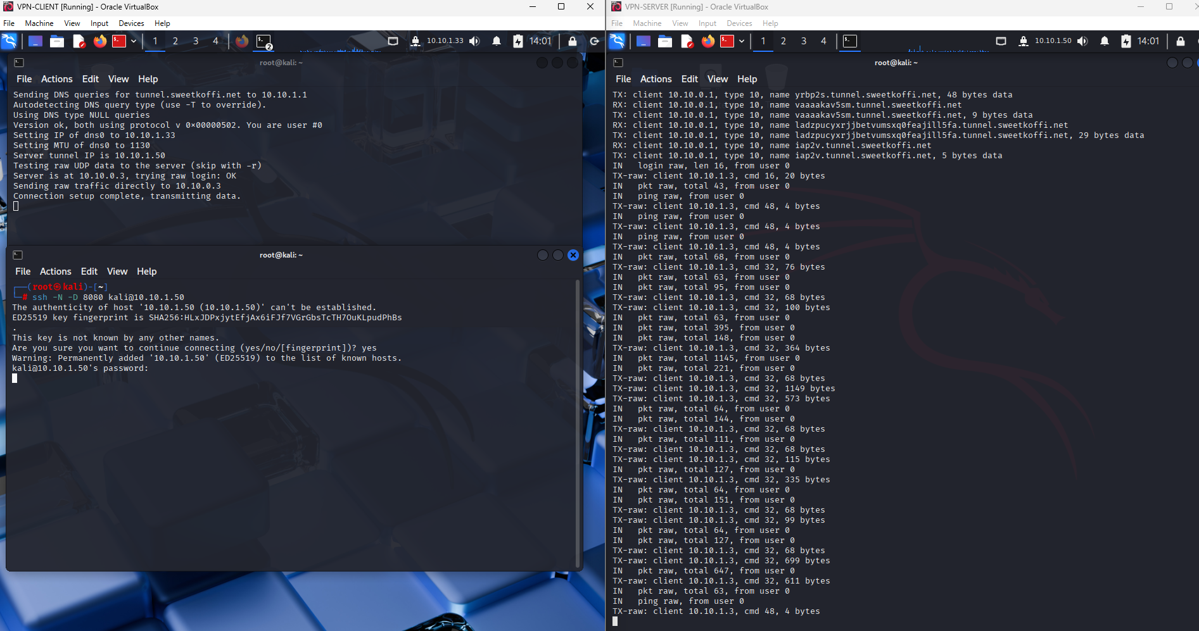Click VPN IP 10.10.1.33 indicator icon
Screen dimensions: 1199x631
(x=416, y=41)
